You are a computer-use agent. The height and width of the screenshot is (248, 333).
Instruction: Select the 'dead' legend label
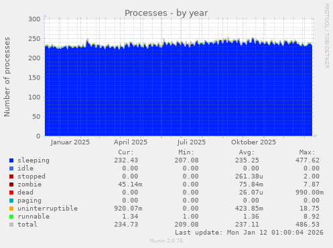pyautogui.click(x=25, y=192)
